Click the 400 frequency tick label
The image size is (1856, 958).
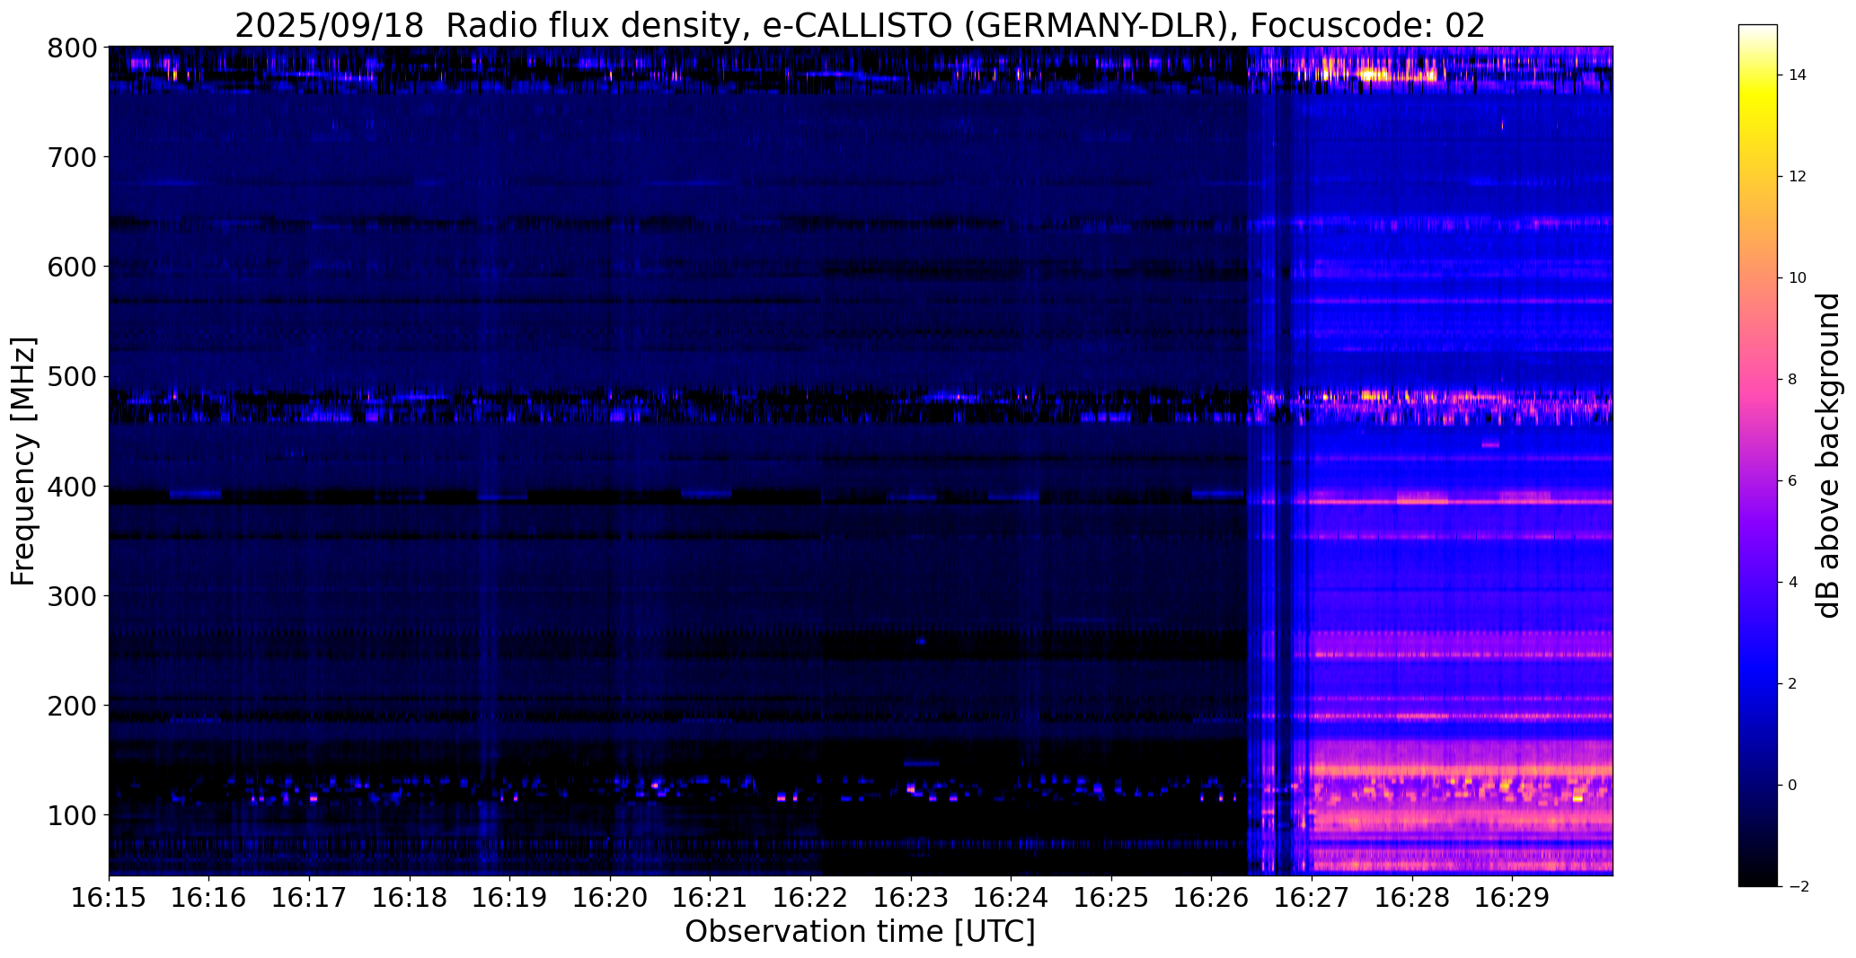pyautogui.click(x=71, y=487)
